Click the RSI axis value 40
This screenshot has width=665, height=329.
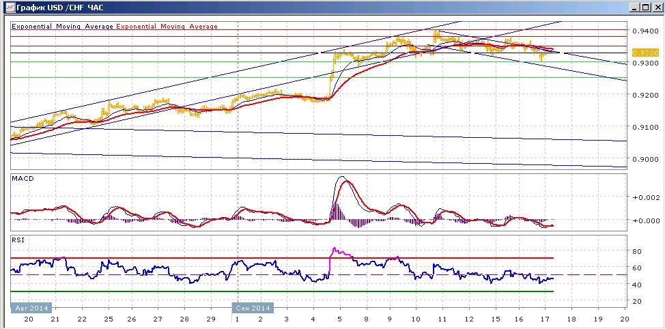click(637, 284)
